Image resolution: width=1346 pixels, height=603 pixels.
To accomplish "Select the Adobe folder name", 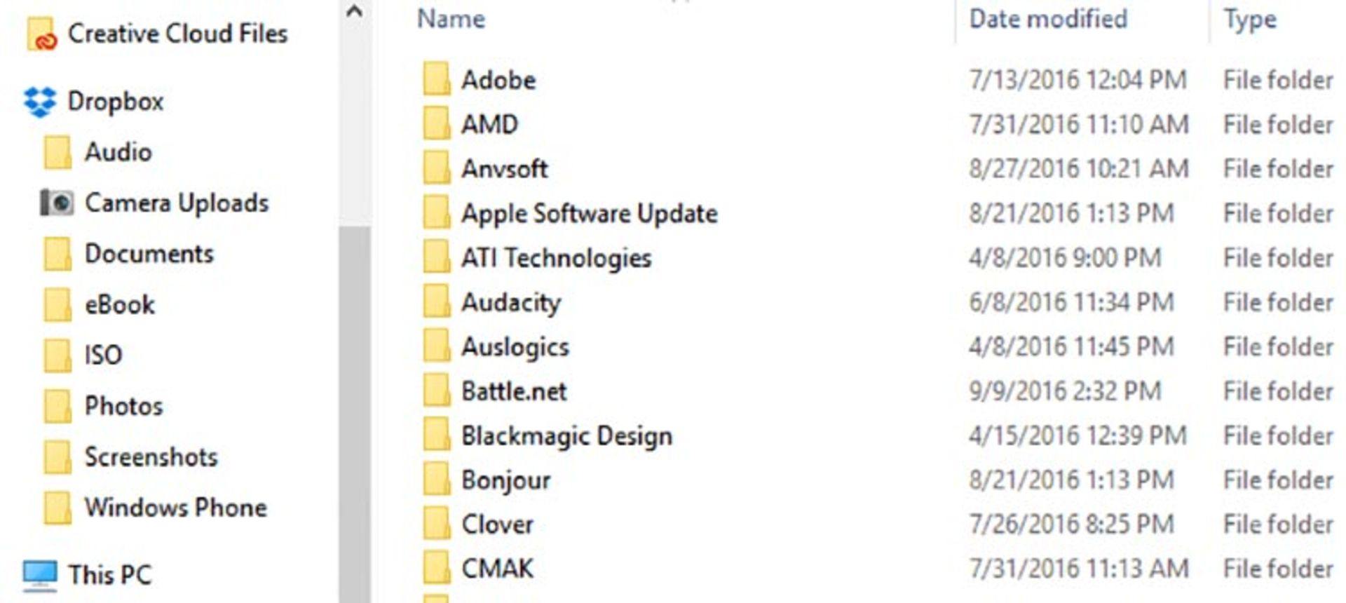I will [498, 80].
